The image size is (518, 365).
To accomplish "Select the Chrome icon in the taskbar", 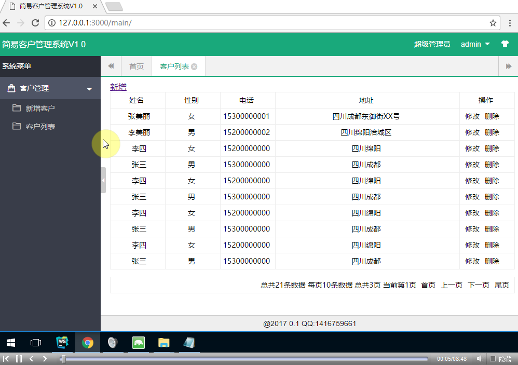I will pos(88,343).
